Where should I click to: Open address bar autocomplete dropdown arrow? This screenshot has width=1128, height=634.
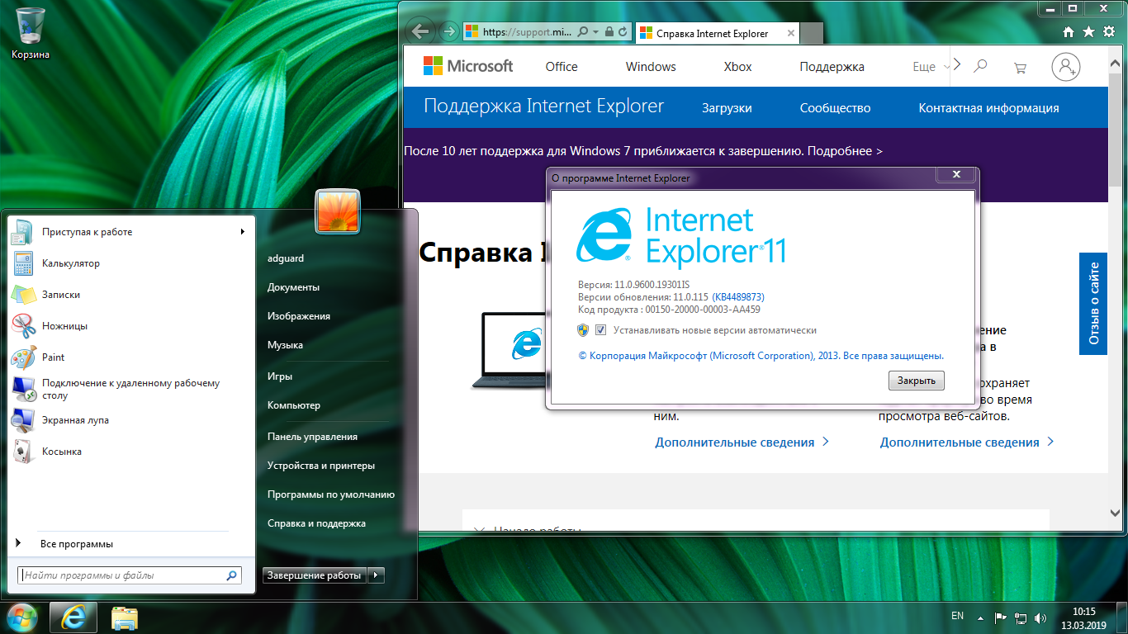pos(596,33)
